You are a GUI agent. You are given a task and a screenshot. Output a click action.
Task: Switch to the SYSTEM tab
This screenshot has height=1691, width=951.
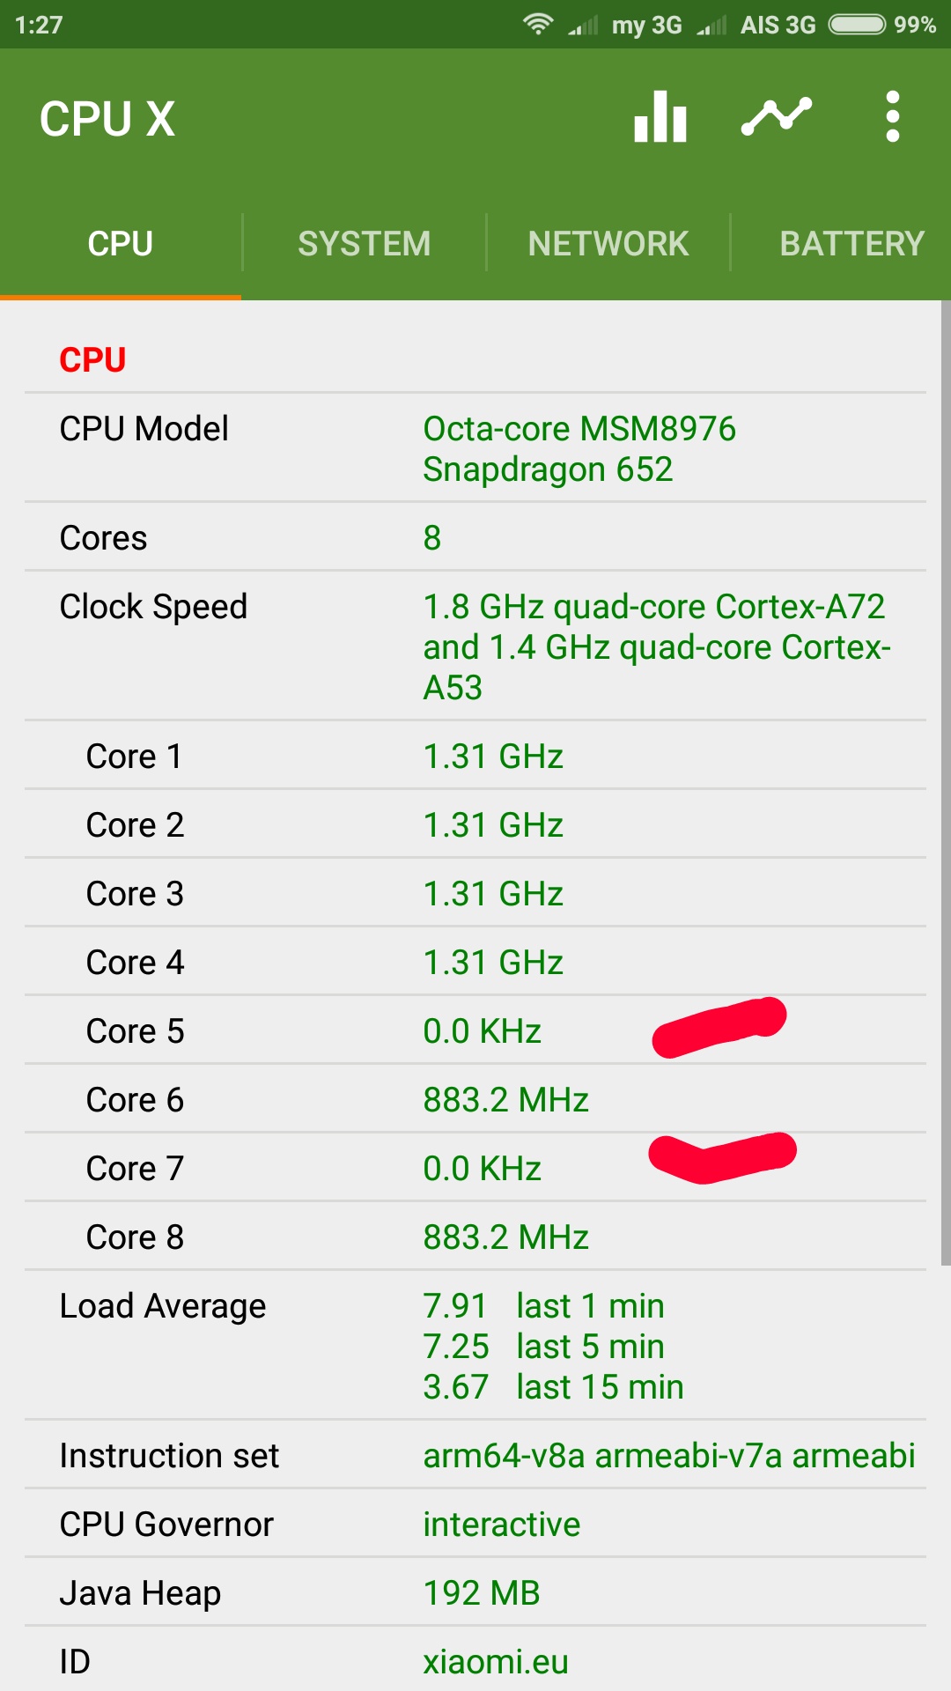(x=365, y=243)
